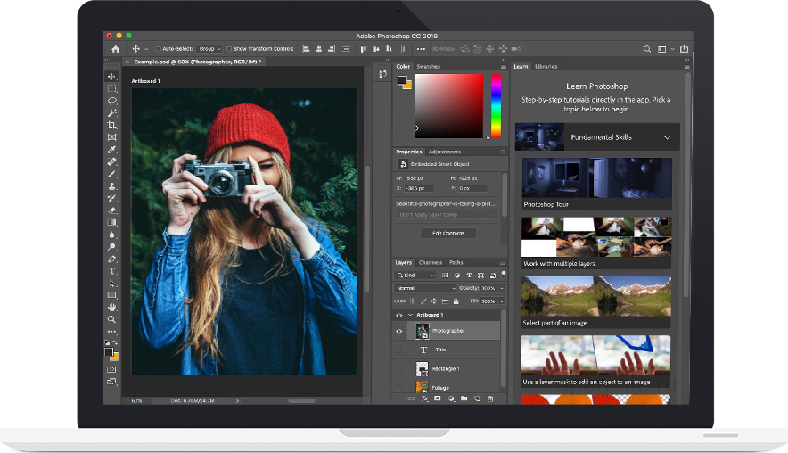788x453 pixels.
Task: Show the Rectangle 1 layer
Action: pos(399,369)
